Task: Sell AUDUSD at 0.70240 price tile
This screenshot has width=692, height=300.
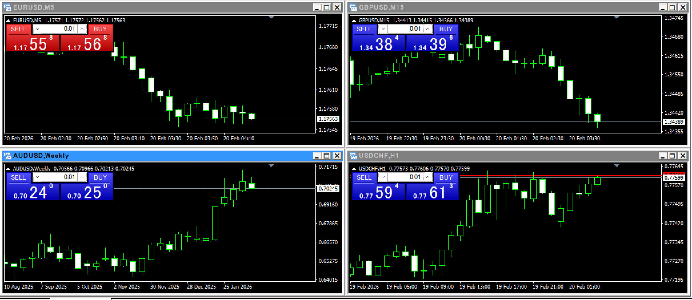Action: tap(33, 191)
